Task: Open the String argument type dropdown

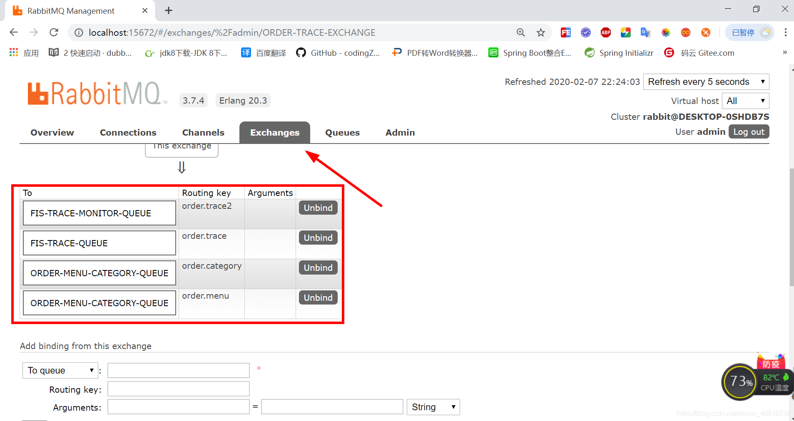Action: (x=433, y=407)
